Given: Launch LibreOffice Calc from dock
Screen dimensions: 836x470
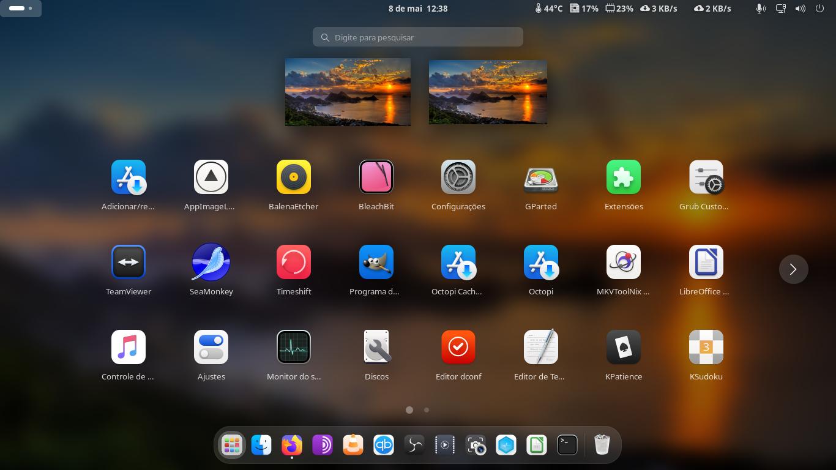Looking at the screenshot, I should pyautogui.click(x=537, y=445).
